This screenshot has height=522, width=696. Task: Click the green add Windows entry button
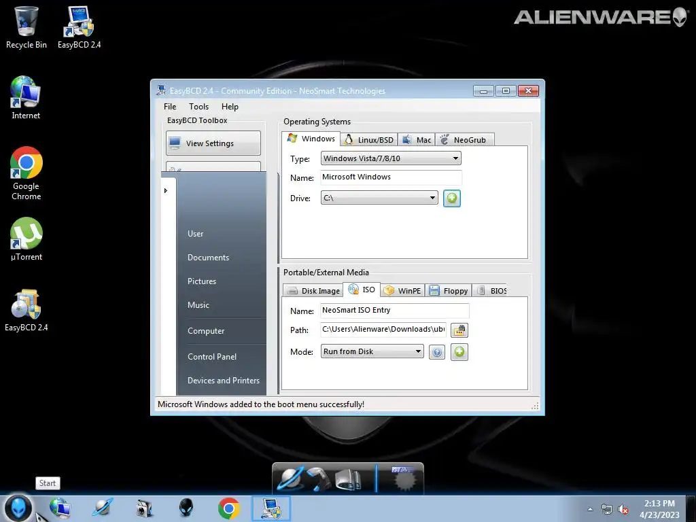(x=451, y=198)
